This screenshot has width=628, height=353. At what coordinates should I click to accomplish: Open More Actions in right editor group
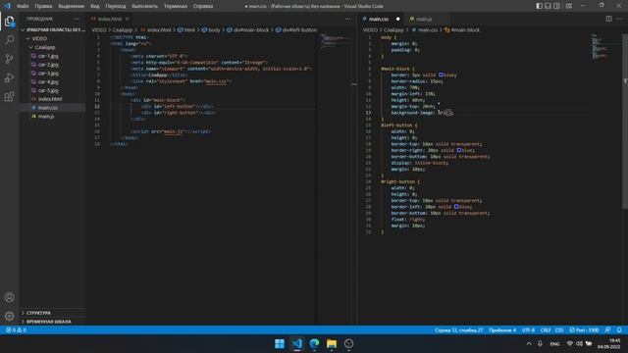click(619, 19)
